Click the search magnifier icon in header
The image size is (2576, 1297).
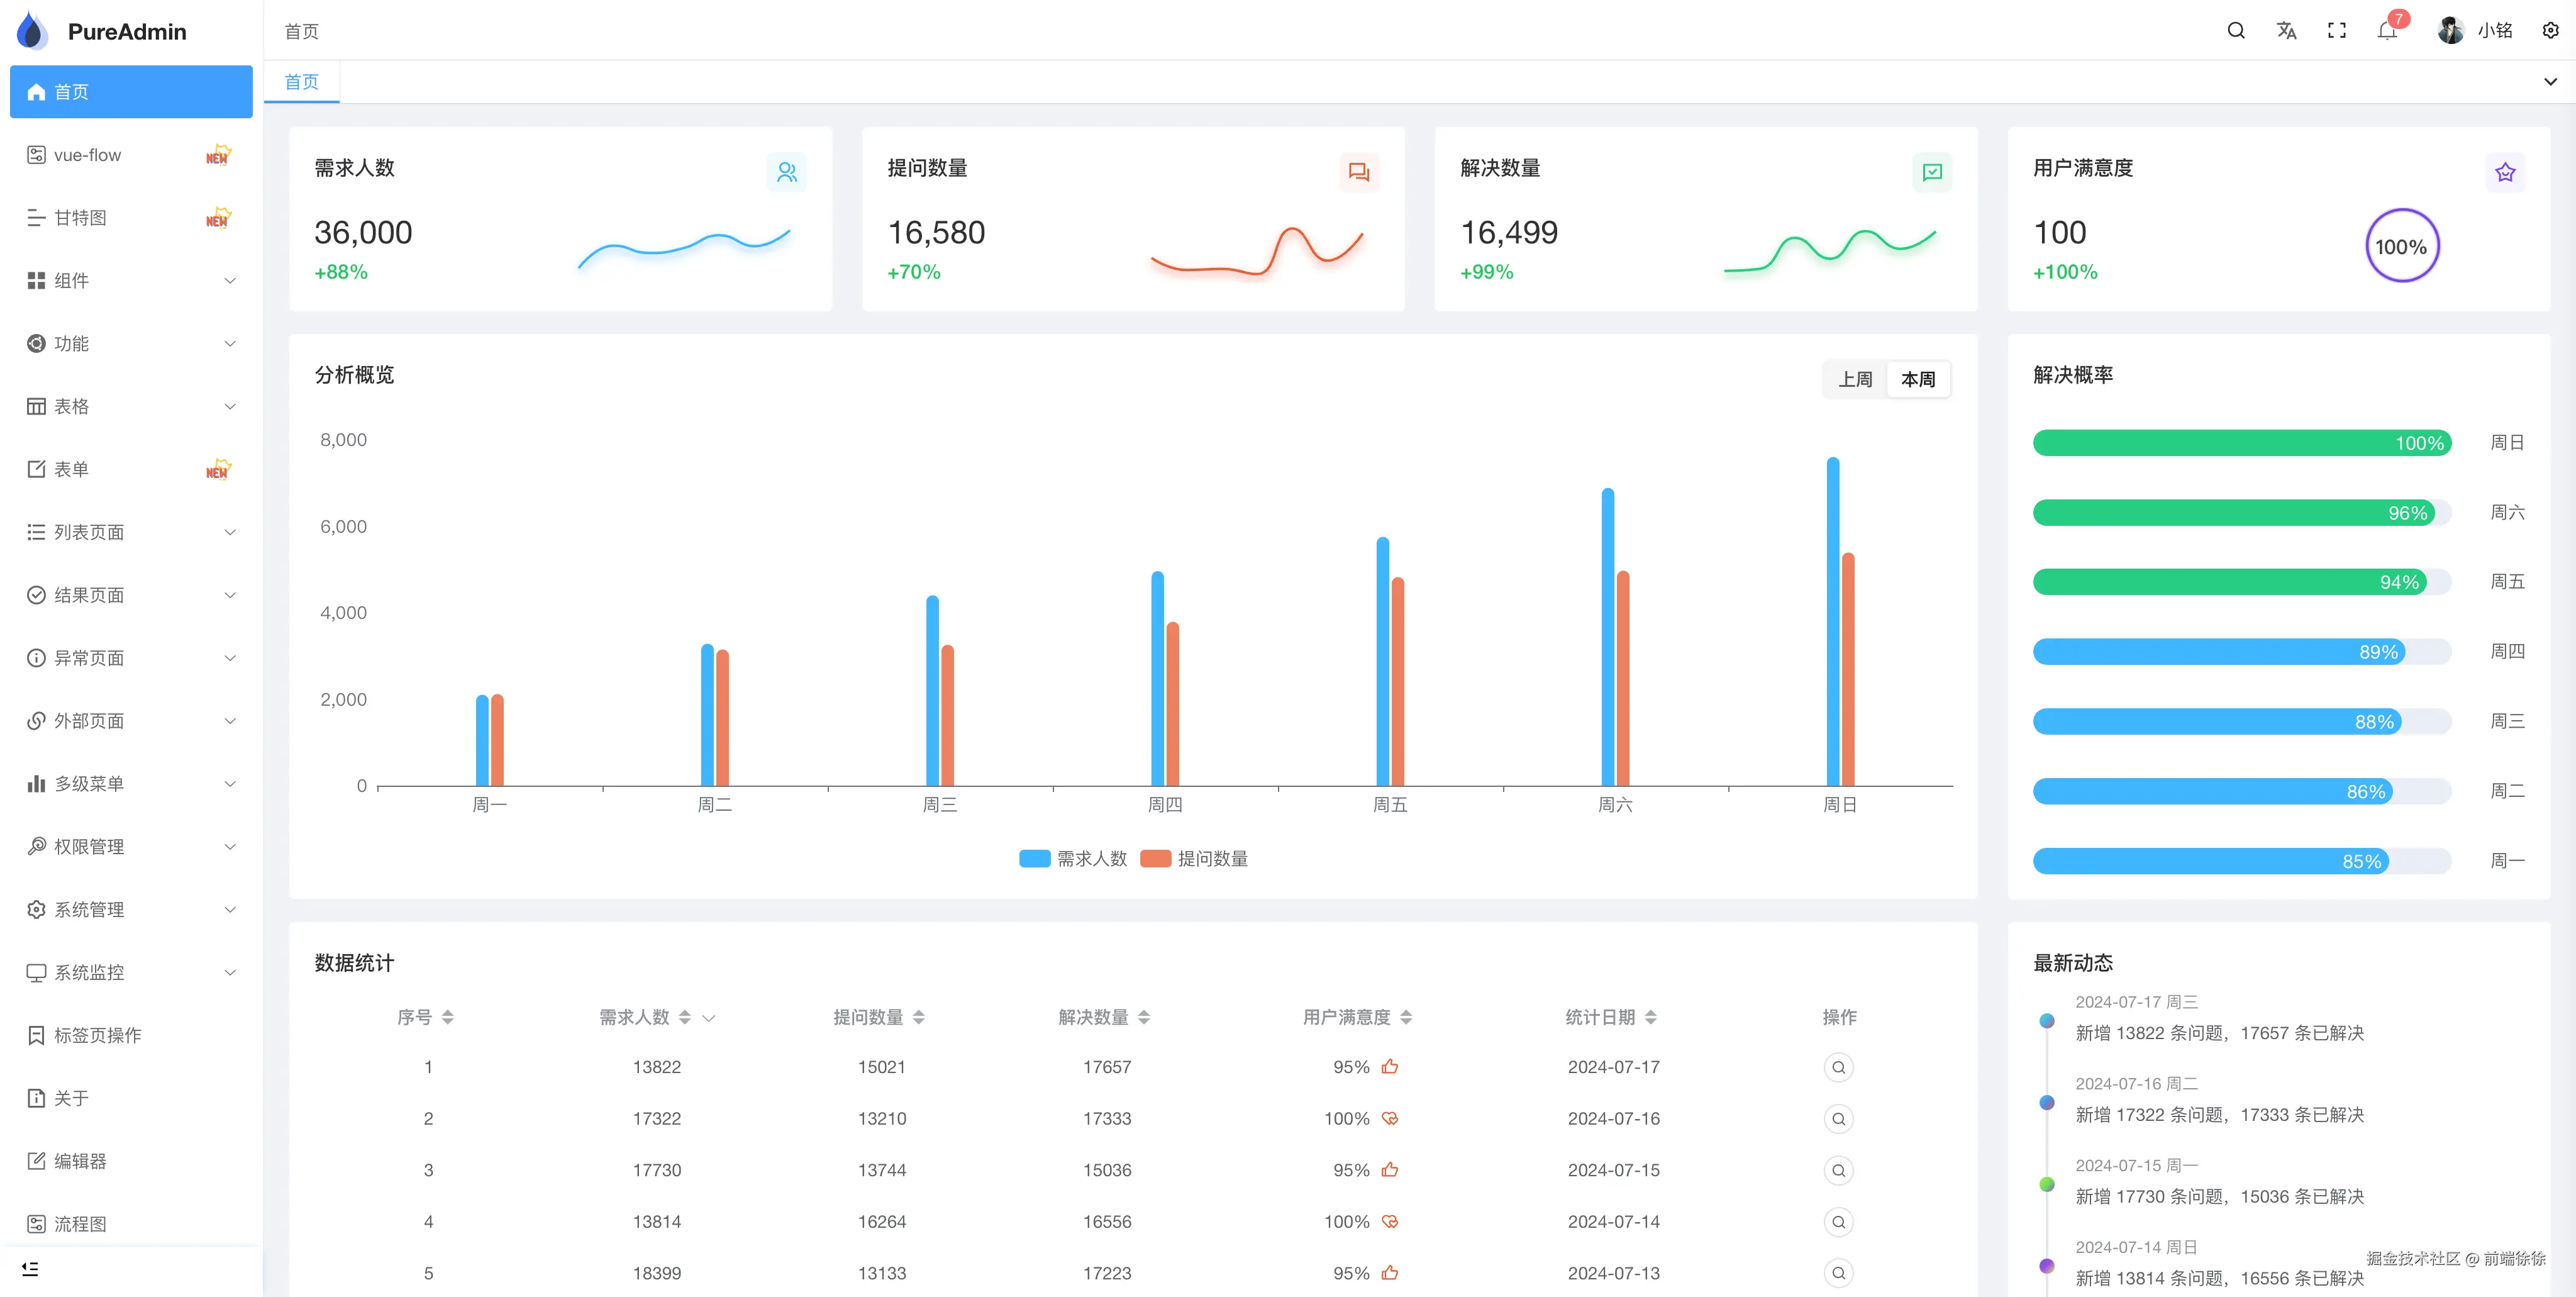point(2236,31)
